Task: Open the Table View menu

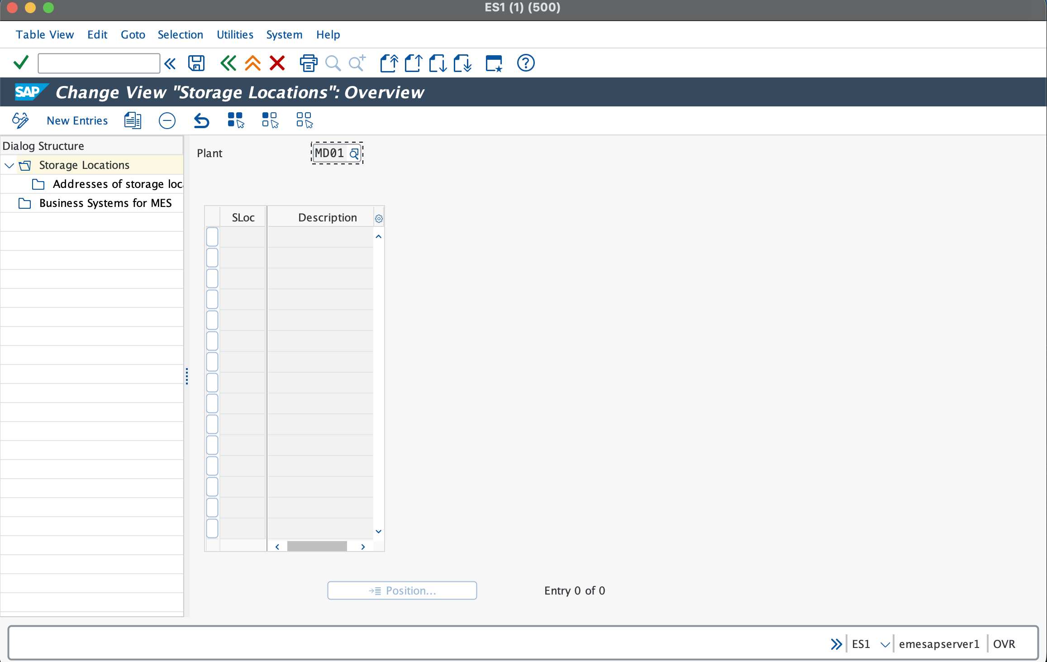Action: click(45, 34)
